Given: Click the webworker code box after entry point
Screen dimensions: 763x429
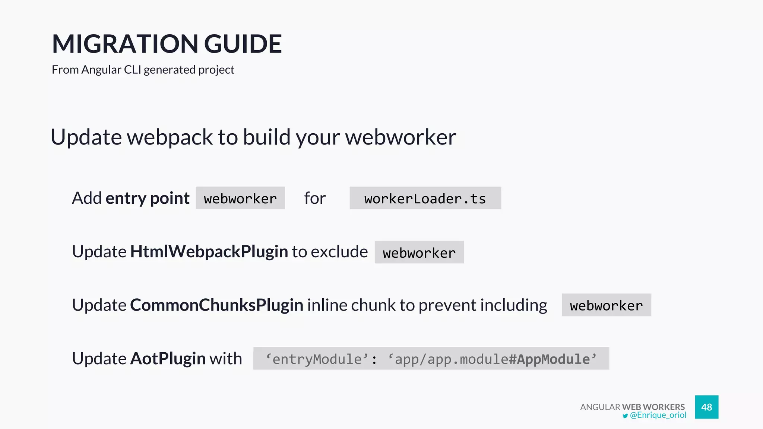Looking at the screenshot, I should click(240, 198).
